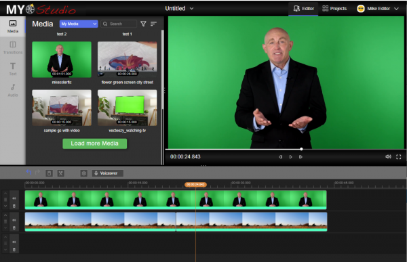
Task: Open the media sort options icon
Action: (153, 24)
